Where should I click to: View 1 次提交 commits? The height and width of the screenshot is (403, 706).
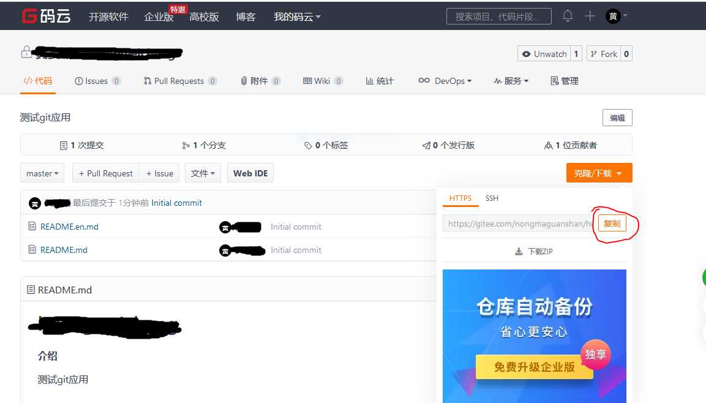[x=81, y=145]
